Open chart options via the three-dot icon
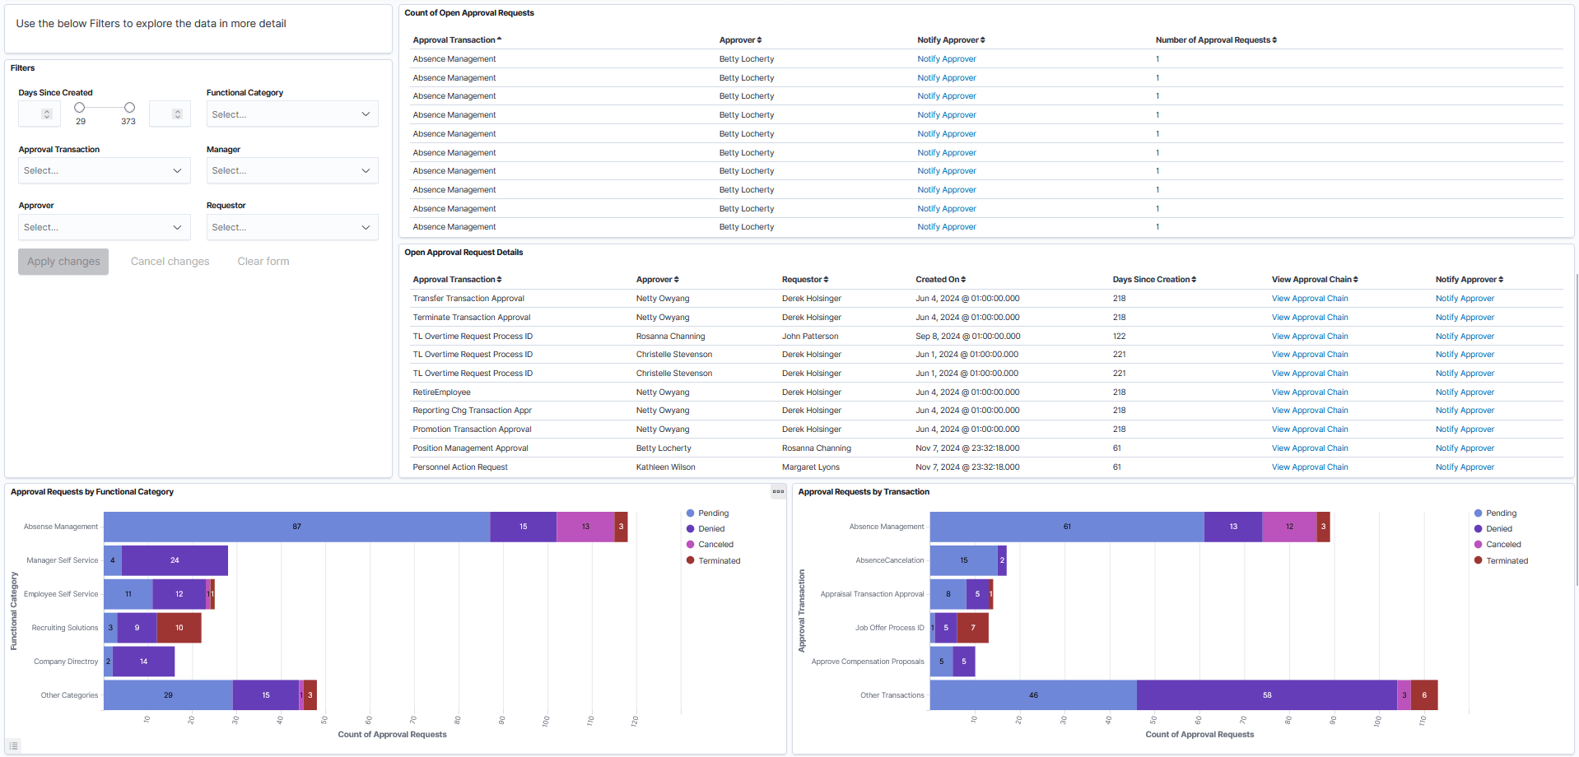 click(777, 490)
